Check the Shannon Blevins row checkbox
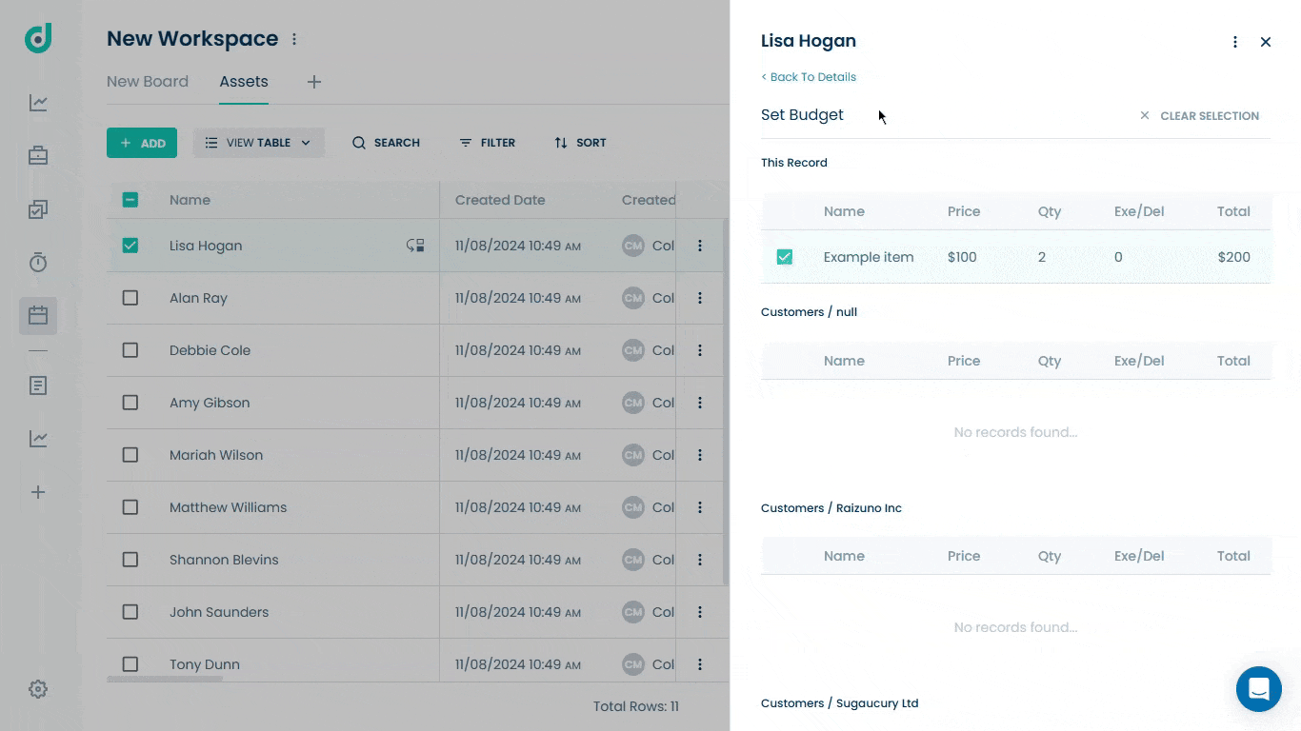1301x731 pixels. (130, 560)
